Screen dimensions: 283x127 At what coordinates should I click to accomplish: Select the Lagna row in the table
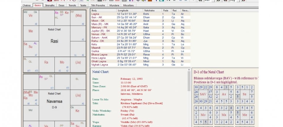pos(140,14)
